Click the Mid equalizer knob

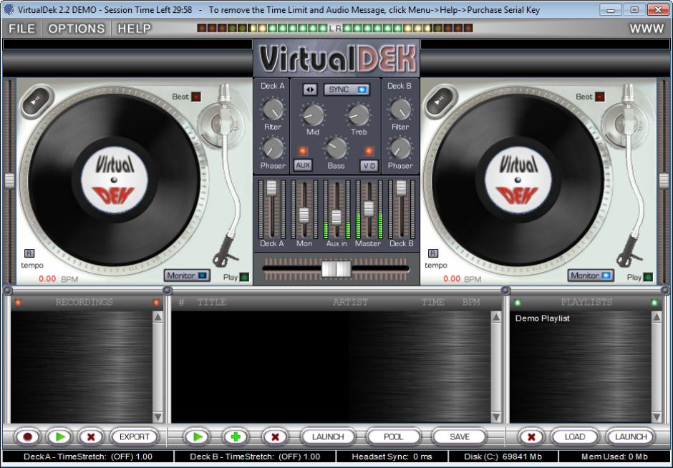[x=313, y=114]
